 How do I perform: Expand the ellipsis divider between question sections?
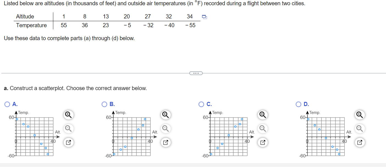(196, 73)
